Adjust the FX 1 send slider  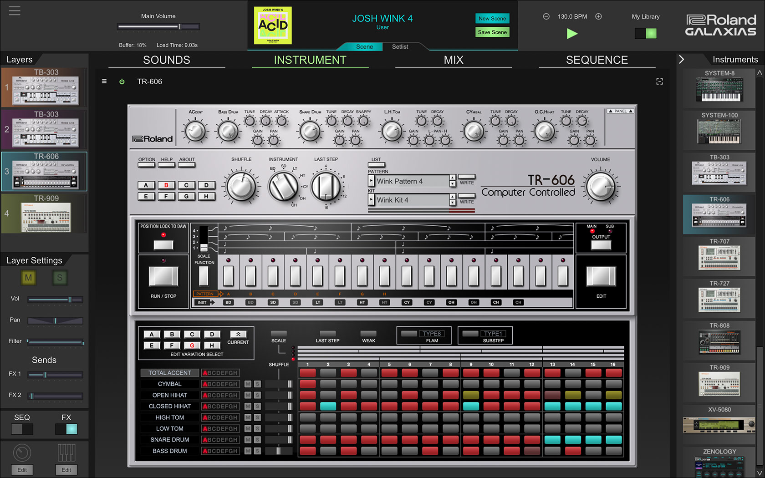pyautogui.click(x=55, y=375)
